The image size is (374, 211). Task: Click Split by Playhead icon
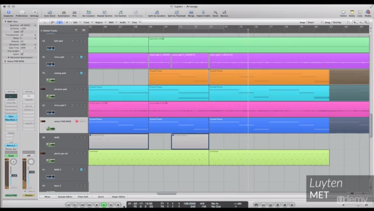(177, 13)
